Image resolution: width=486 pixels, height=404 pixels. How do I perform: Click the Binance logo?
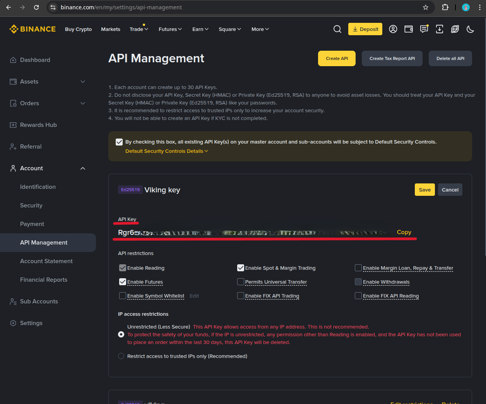(33, 29)
